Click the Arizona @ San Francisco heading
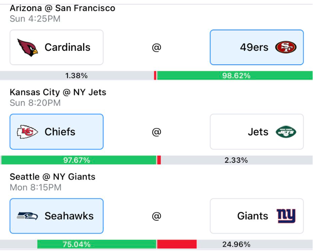Image resolution: width=313 pixels, height=252 pixels. click(x=62, y=8)
